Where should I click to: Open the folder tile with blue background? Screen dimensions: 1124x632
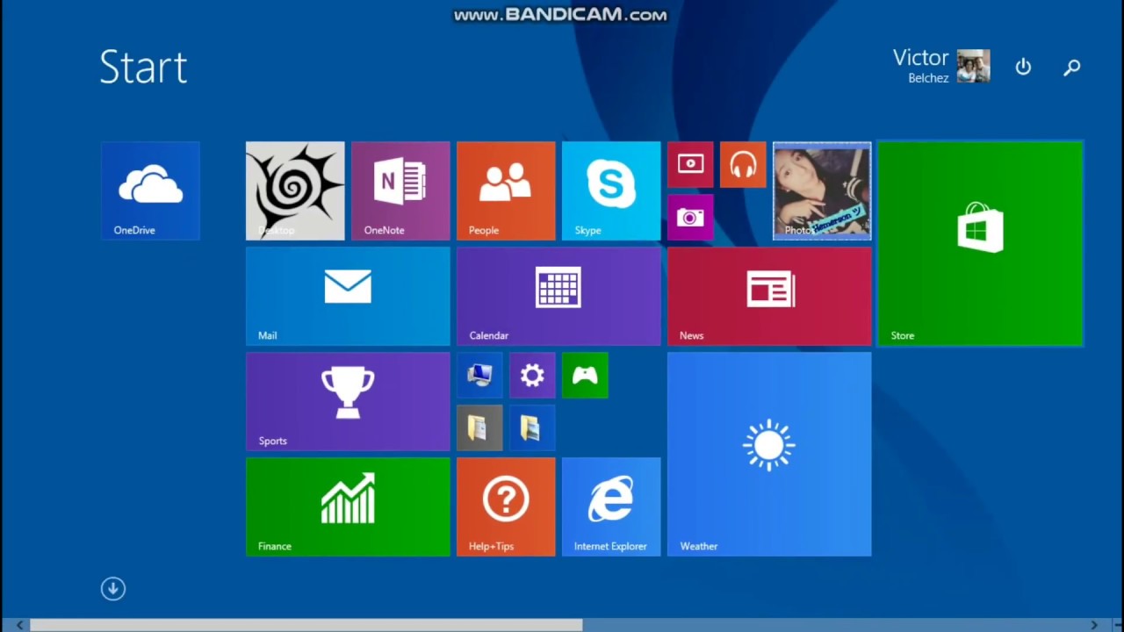[532, 427]
